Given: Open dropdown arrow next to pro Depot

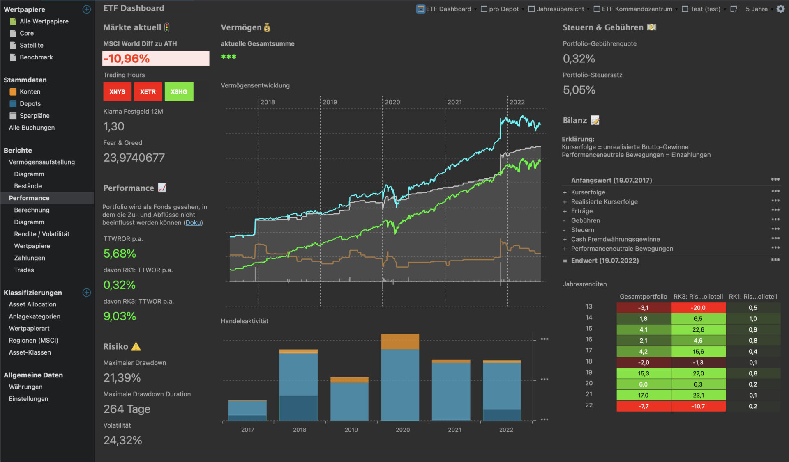Looking at the screenshot, I should [523, 9].
